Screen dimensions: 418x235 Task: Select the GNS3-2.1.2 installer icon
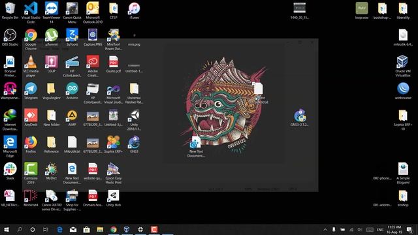click(300, 117)
